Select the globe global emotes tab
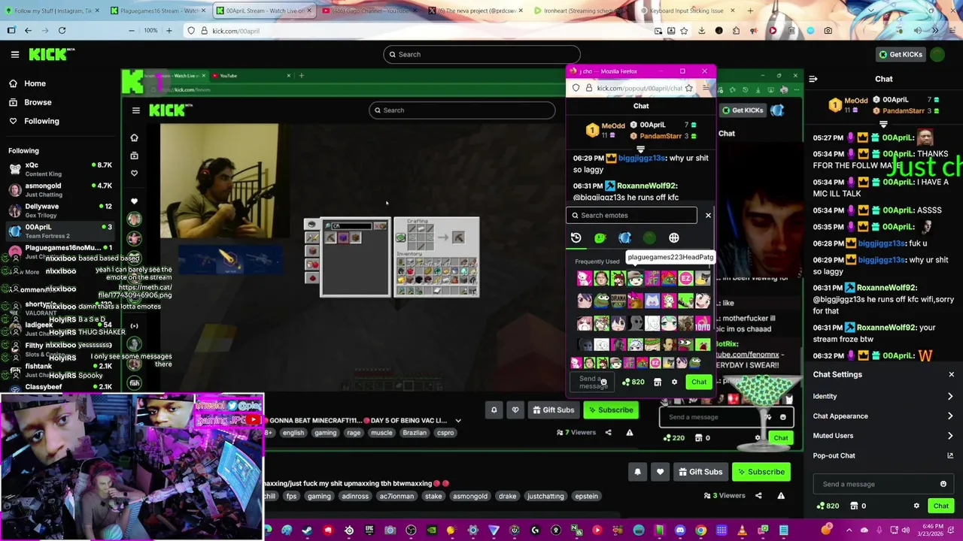This screenshot has height=541, width=963. (674, 238)
